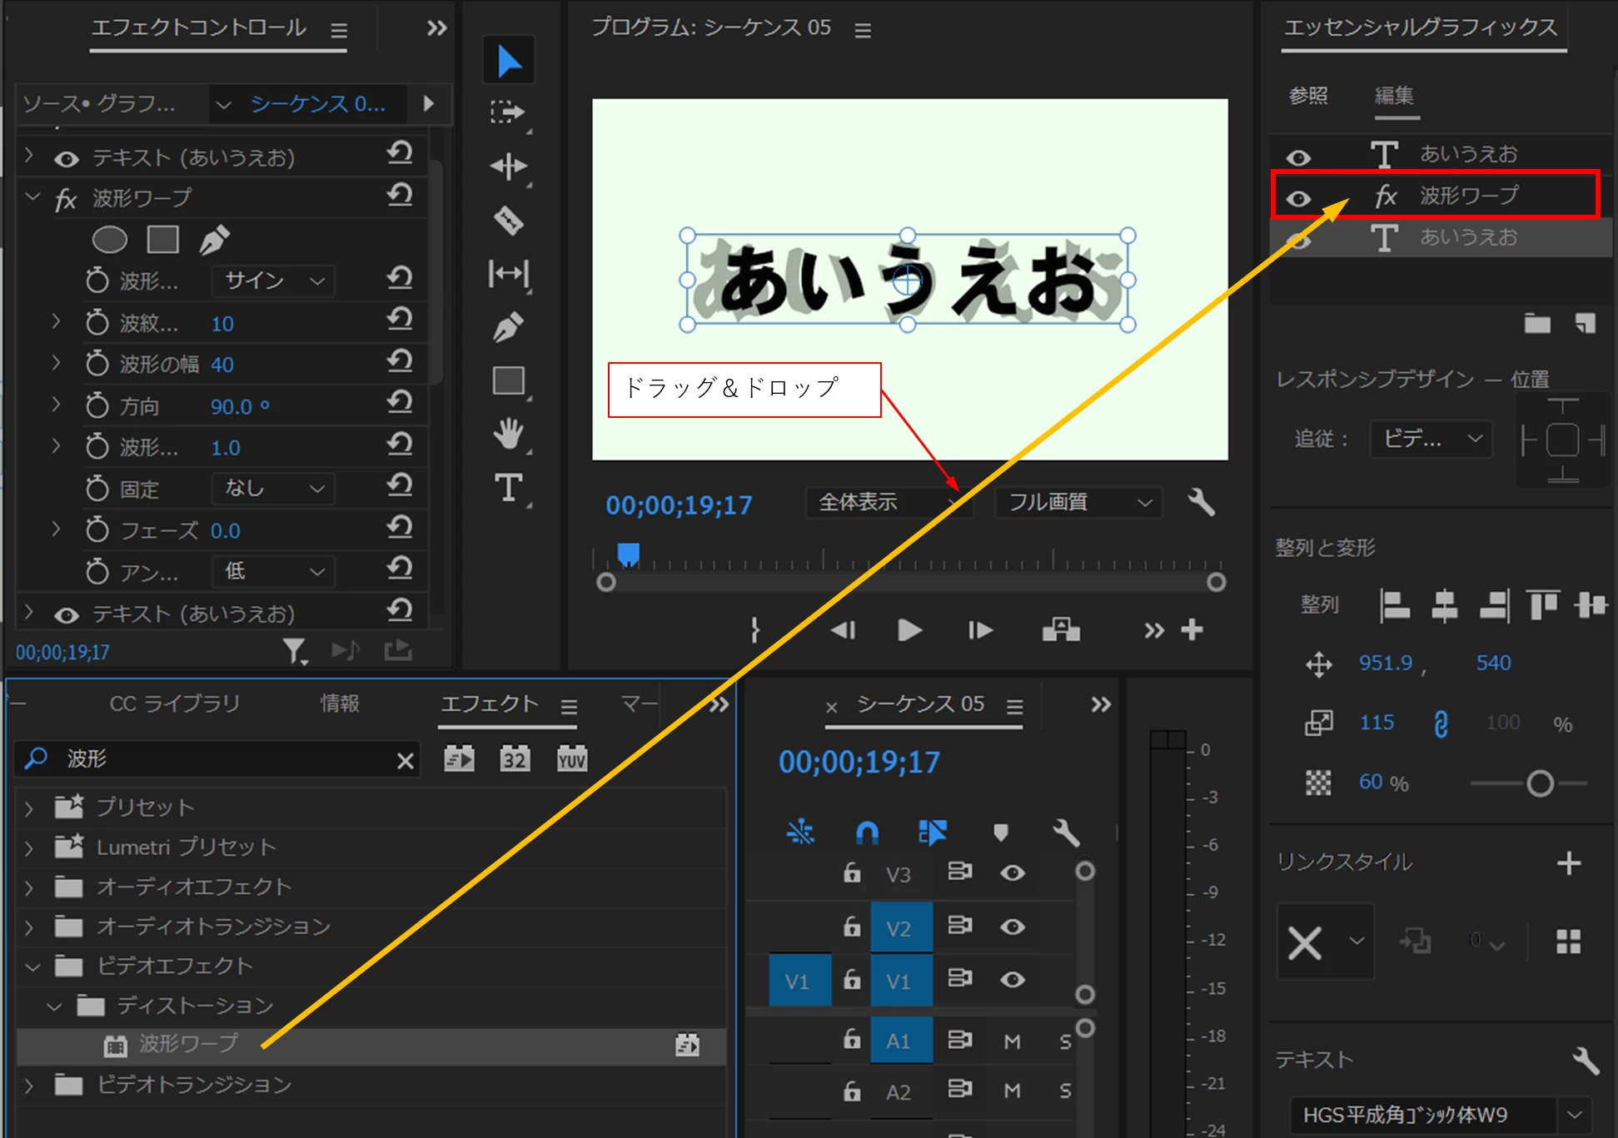Open the wave type dropdown showing サイン
This screenshot has height=1138, width=1618.
[273, 281]
